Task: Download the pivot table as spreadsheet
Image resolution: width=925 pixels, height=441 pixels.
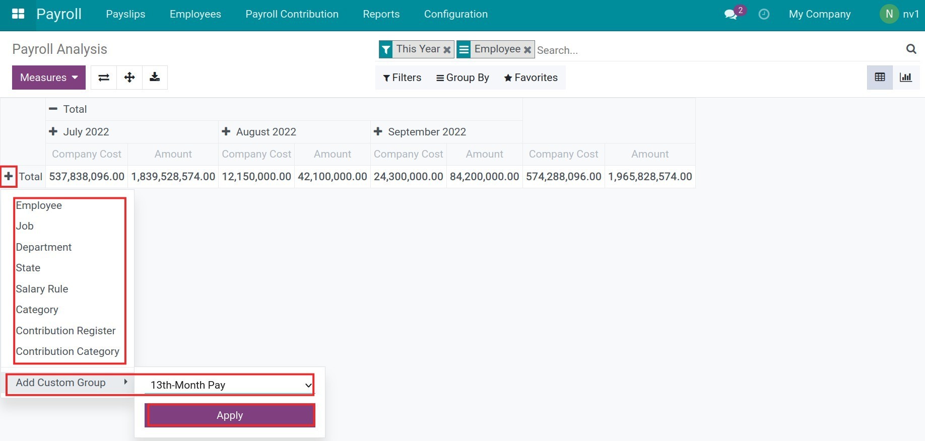Action: coord(155,78)
